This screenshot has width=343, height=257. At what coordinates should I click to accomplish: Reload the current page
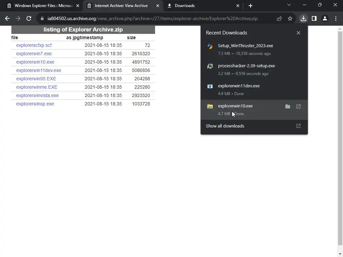coord(29,19)
